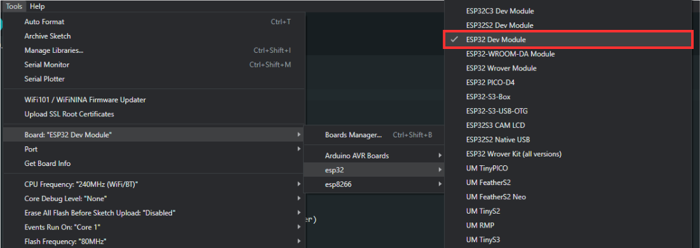Choose Manage Libraries option
This screenshot has width=700, height=248.
[x=154, y=50]
